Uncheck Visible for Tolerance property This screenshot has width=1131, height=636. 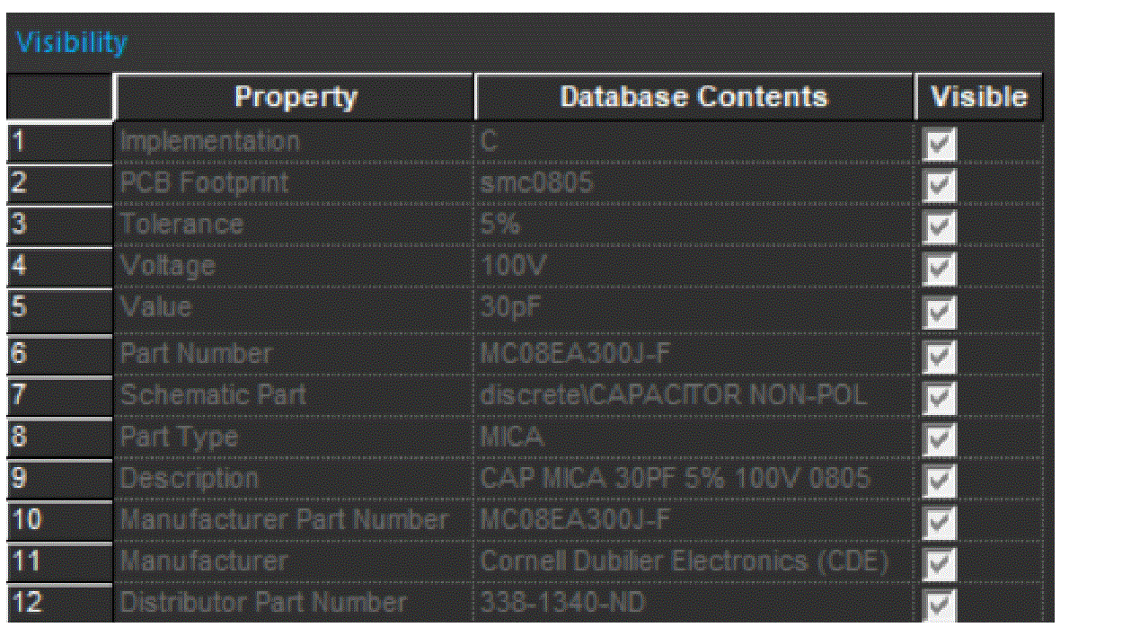[x=941, y=229]
